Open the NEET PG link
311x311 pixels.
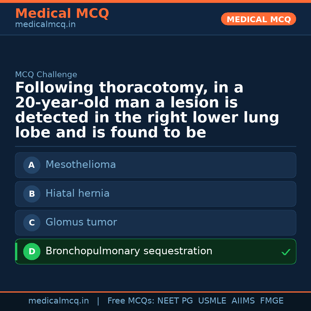click(x=175, y=300)
